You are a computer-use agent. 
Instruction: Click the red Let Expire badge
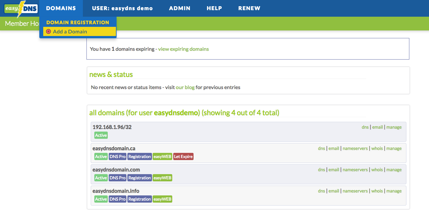click(x=183, y=157)
